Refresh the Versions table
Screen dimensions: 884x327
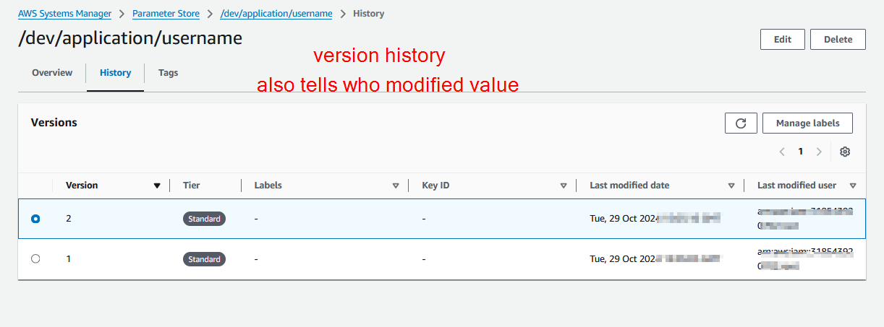point(741,123)
